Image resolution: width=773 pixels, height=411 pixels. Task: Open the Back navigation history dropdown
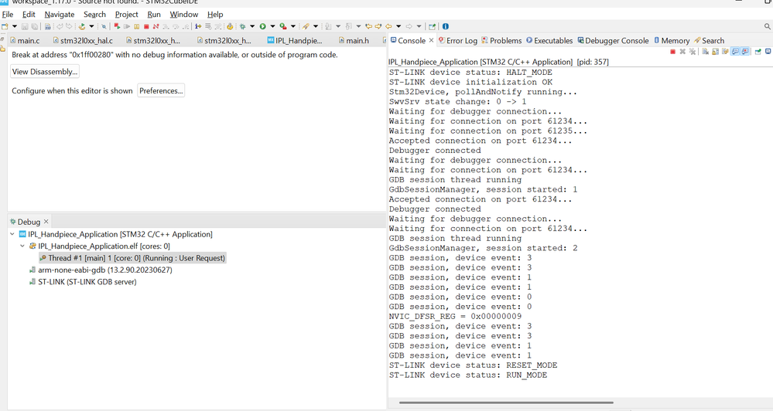(x=398, y=26)
